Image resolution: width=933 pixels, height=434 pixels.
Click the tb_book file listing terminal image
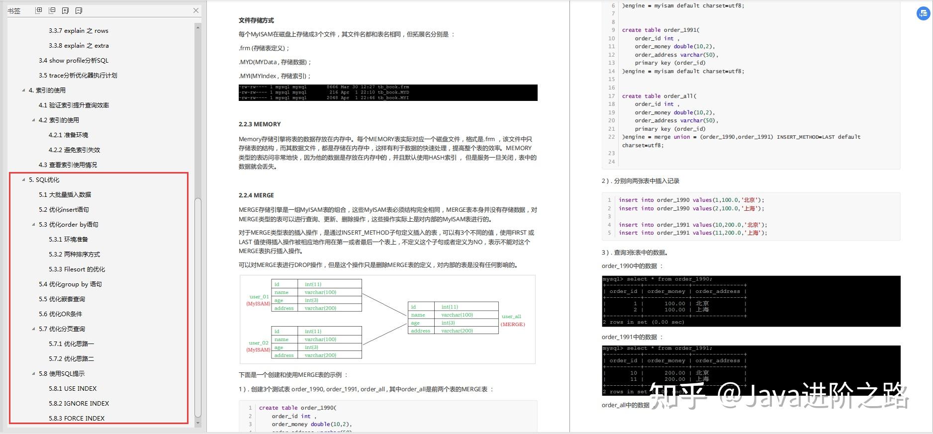388,92
